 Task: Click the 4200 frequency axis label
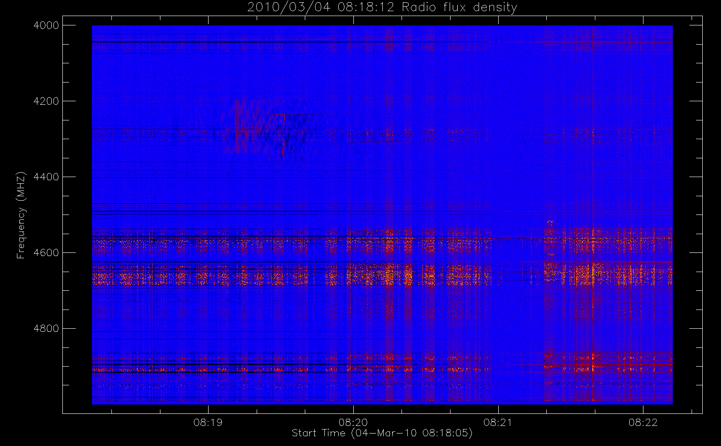46,101
